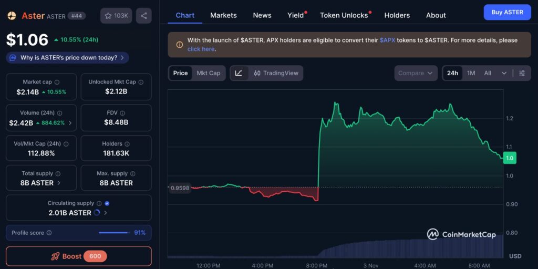
Task: Click the rocket icon in Boost button
Action: click(55, 256)
